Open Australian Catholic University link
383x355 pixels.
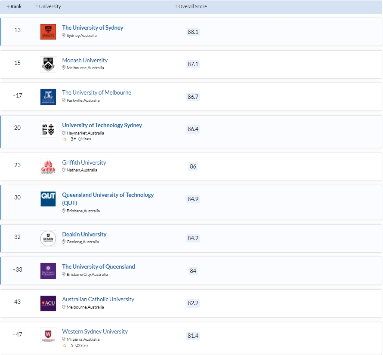[98, 299]
